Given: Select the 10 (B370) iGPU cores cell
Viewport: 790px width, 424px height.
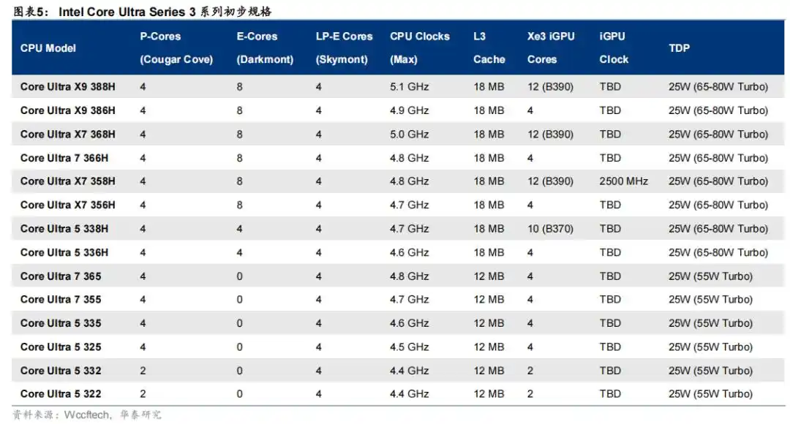Looking at the screenshot, I should 550,229.
